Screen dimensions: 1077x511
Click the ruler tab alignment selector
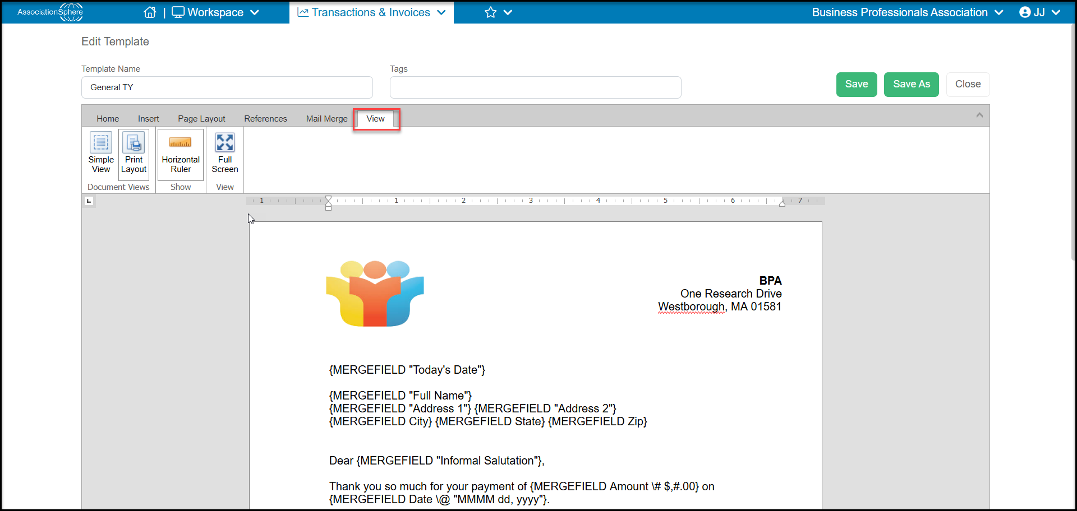pyautogui.click(x=89, y=201)
